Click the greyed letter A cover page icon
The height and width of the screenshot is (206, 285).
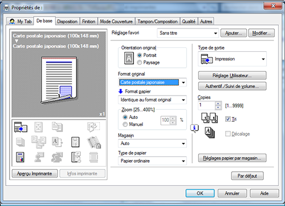57,142
